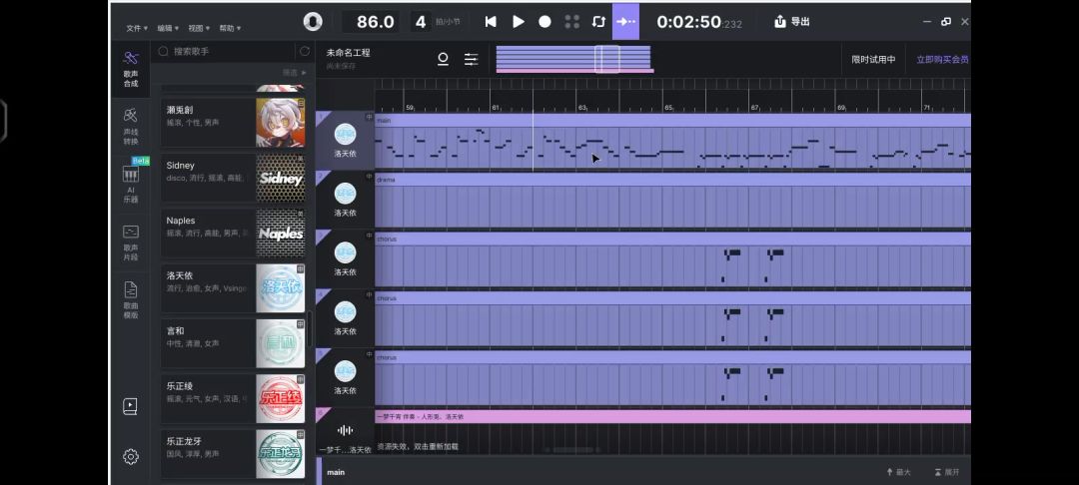Open the 歌声合成 voice synthesis panel
The image size is (1079, 485).
coord(131,68)
